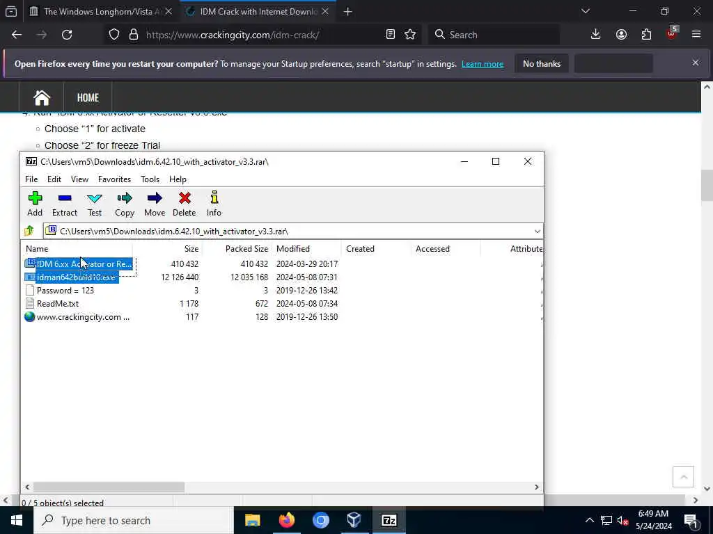Open the list all tabs dropdown
The height and width of the screenshot is (534, 713).
point(586,11)
